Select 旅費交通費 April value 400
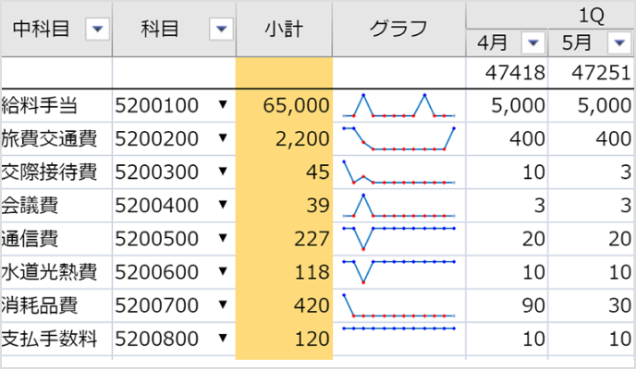Image resolution: width=636 pixels, height=369 pixels. 507,138
